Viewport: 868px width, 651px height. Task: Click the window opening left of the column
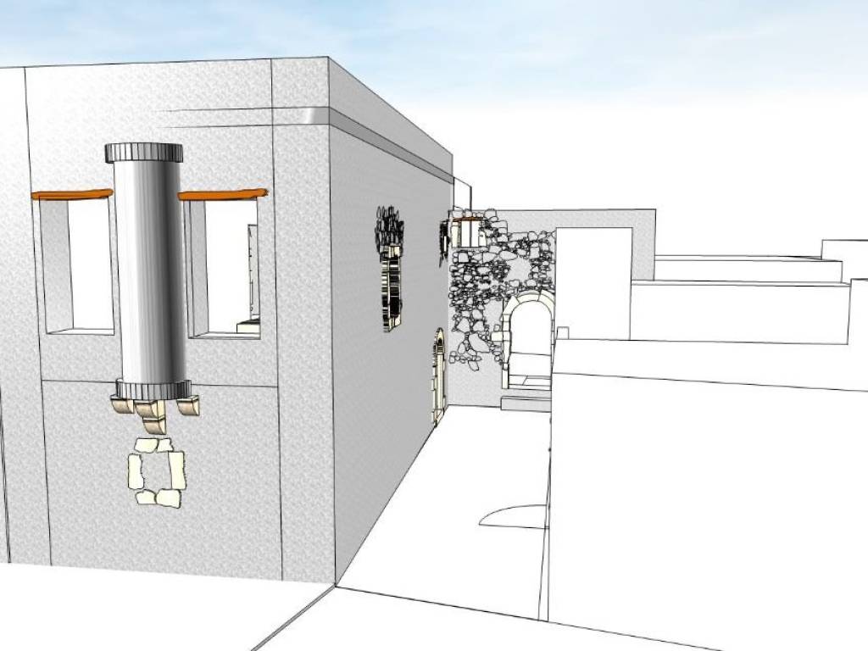[78, 264]
